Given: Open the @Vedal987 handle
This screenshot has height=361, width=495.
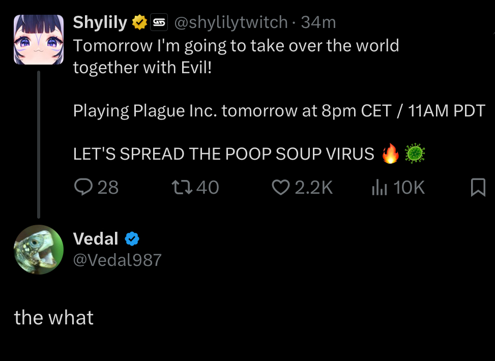Looking at the screenshot, I should point(118,260).
